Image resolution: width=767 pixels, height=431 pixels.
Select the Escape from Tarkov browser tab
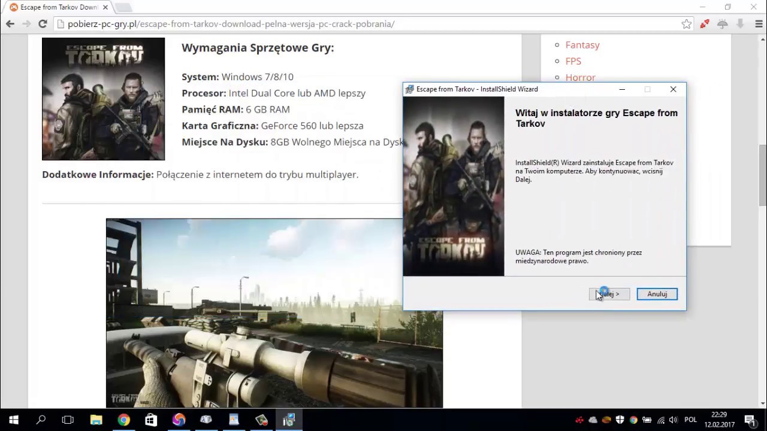[x=58, y=7]
